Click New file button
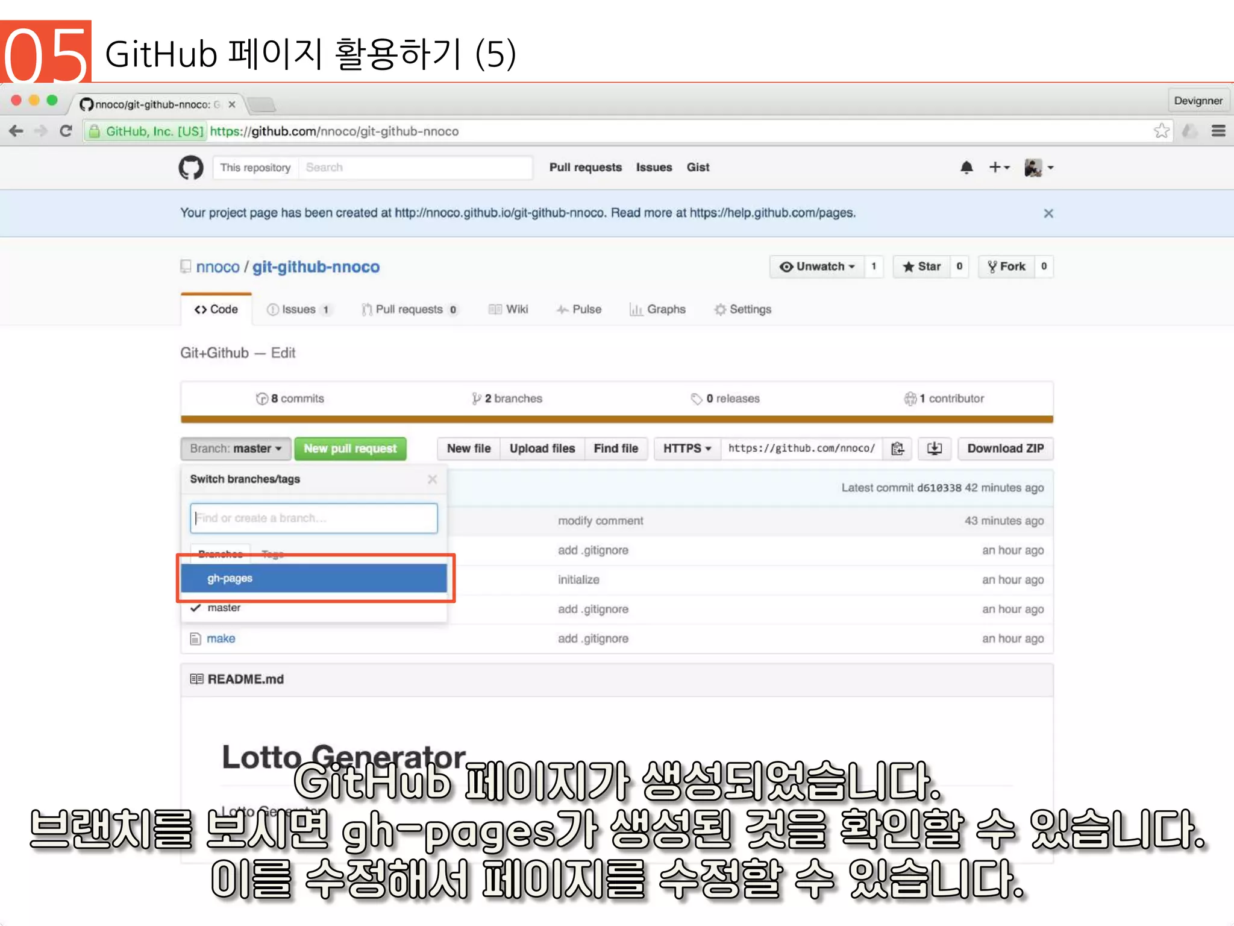The height and width of the screenshot is (926, 1234). pyautogui.click(x=468, y=449)
